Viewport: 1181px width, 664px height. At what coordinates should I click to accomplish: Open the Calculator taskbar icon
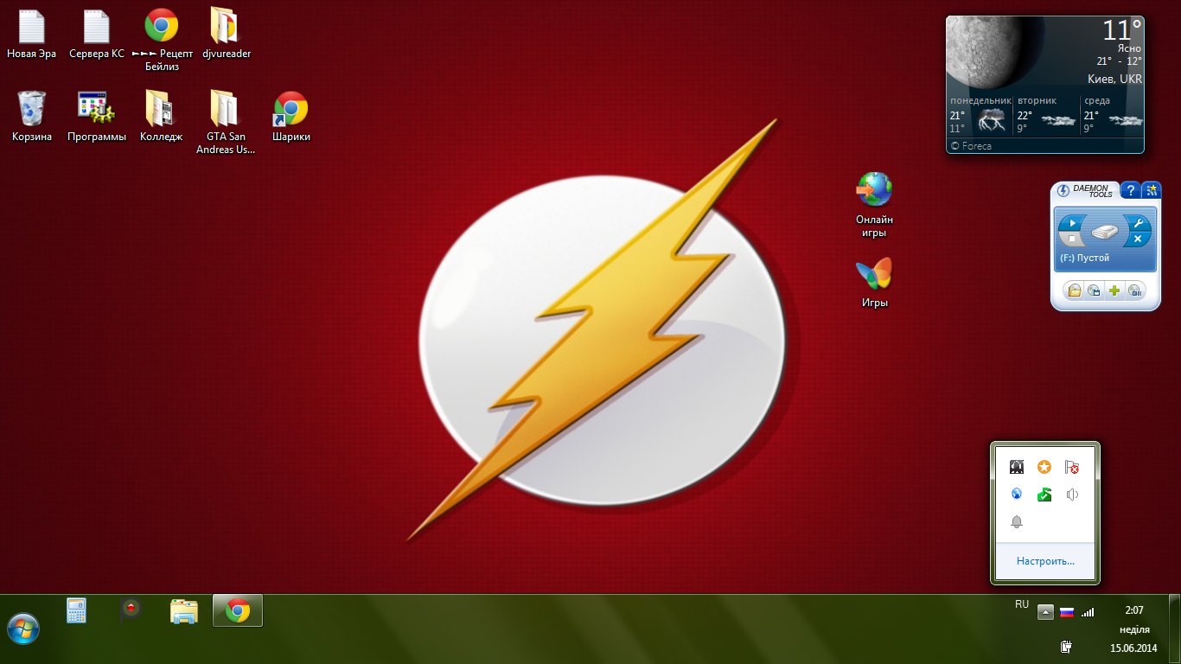(77, 611)
